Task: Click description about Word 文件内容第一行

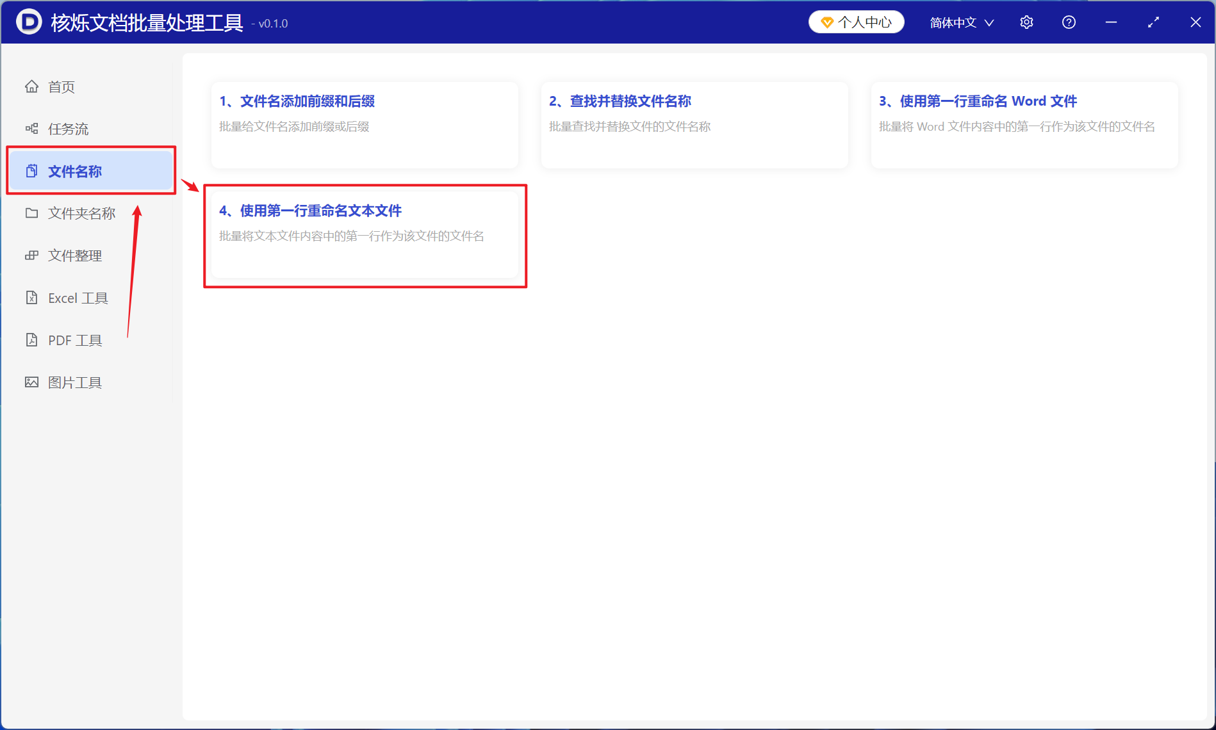Action: click(1017, 127)
